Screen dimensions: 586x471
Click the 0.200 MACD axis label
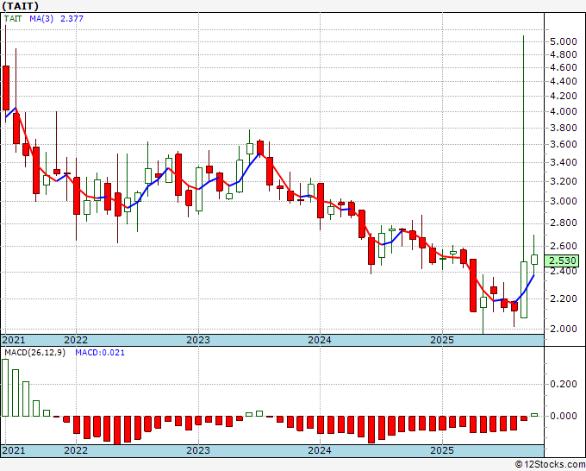(x=564, y=384)
